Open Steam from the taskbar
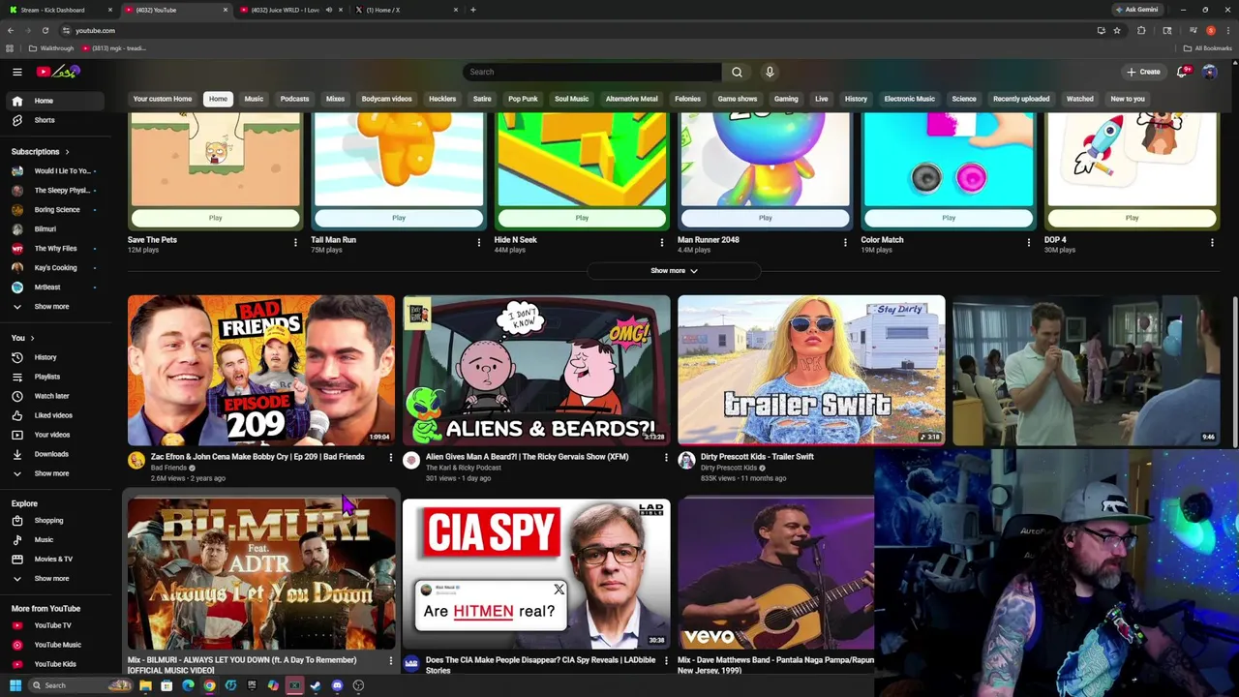The image size is (1239, 697). coord(316,685)
